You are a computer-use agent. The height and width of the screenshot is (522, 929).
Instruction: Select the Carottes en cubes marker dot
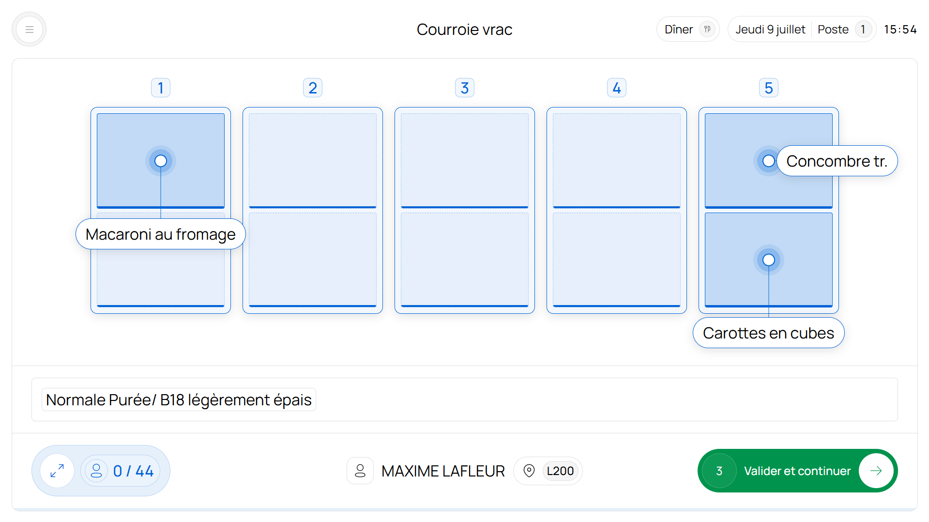coord(768,260)
